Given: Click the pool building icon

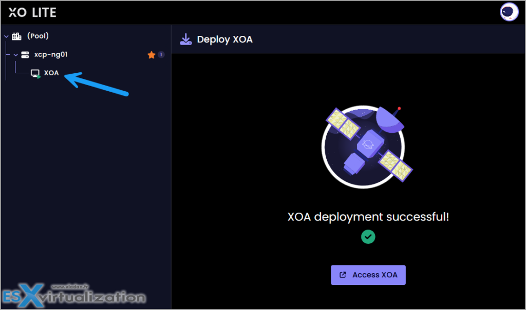Looking at the screenshot, I should tap(16, 36).
